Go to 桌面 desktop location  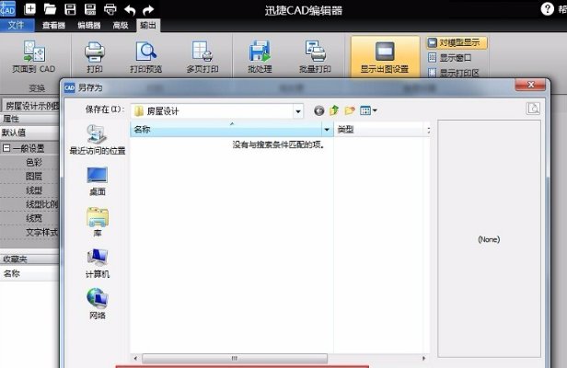pyautogui.click(x=98, y=181)
